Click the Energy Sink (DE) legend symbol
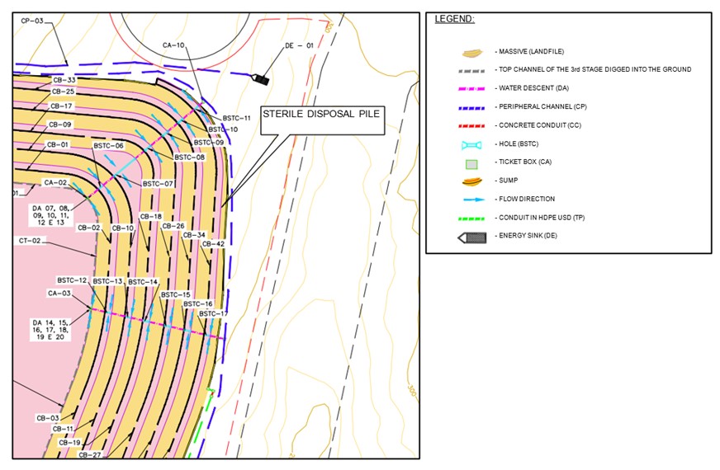The image size is (720, 470). pyautogui.click(x=471, y=237)
